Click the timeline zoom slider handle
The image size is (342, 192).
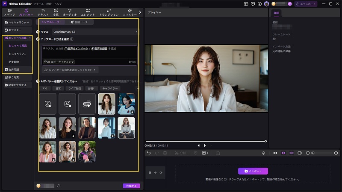(313, 153)
